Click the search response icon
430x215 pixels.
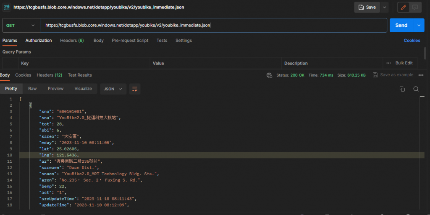point(416,89)
